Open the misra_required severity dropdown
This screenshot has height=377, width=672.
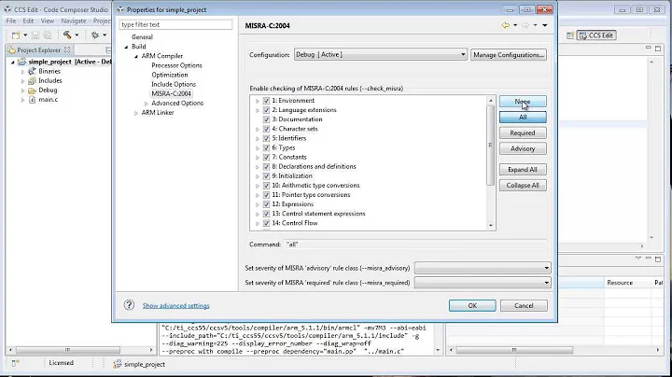pyautogui.click(x=483, y=283)
